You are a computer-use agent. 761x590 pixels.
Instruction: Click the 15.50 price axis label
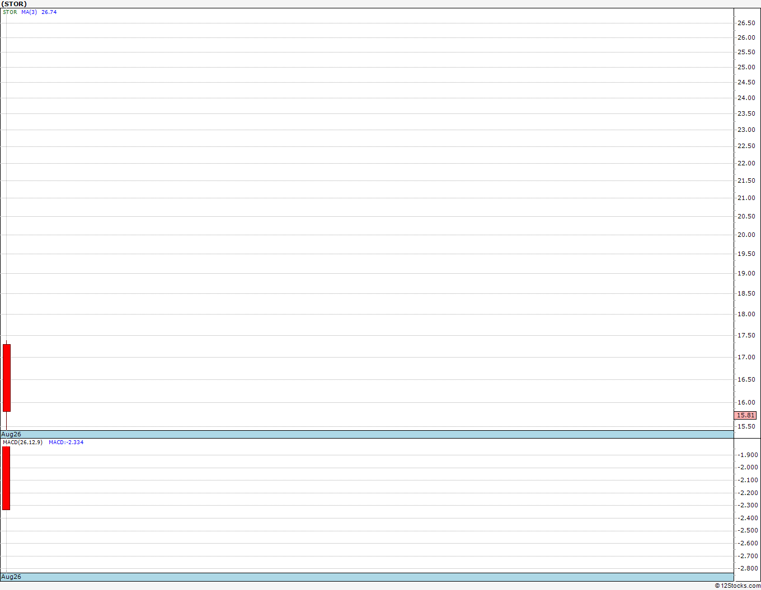pyautogui.click(x=746, y=426)
